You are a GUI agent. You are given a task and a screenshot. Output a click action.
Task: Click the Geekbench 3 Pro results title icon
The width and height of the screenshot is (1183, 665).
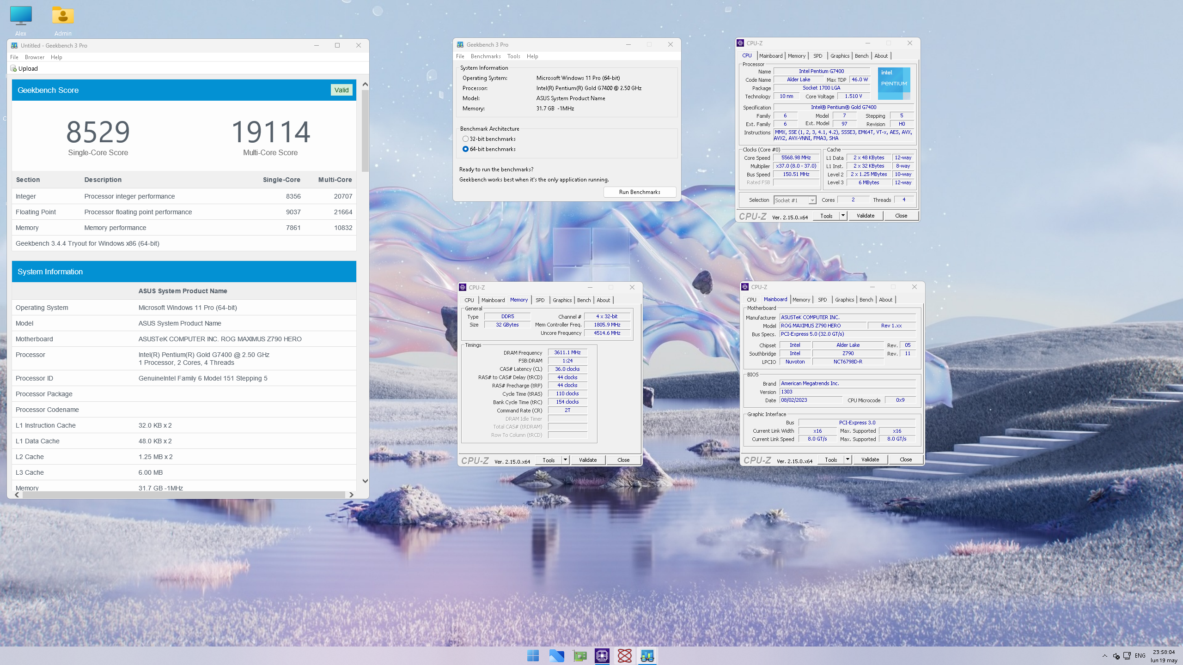pyautogui.click(x=14, y=45)
